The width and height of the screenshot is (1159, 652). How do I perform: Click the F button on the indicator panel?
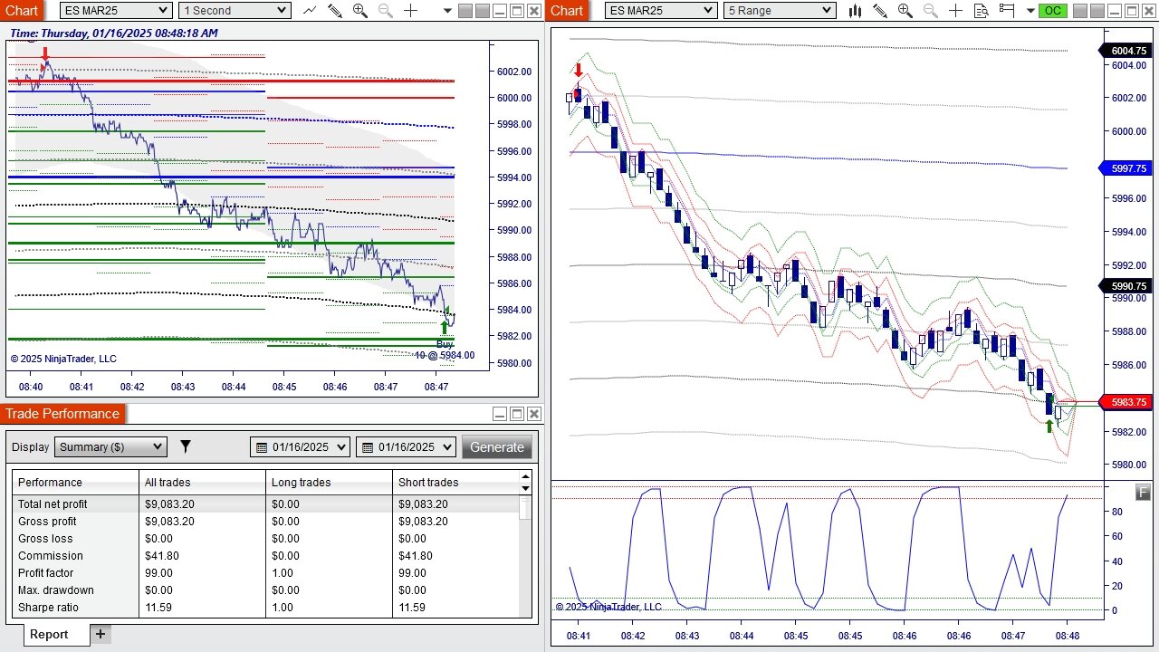click(x=1144, y=493)
